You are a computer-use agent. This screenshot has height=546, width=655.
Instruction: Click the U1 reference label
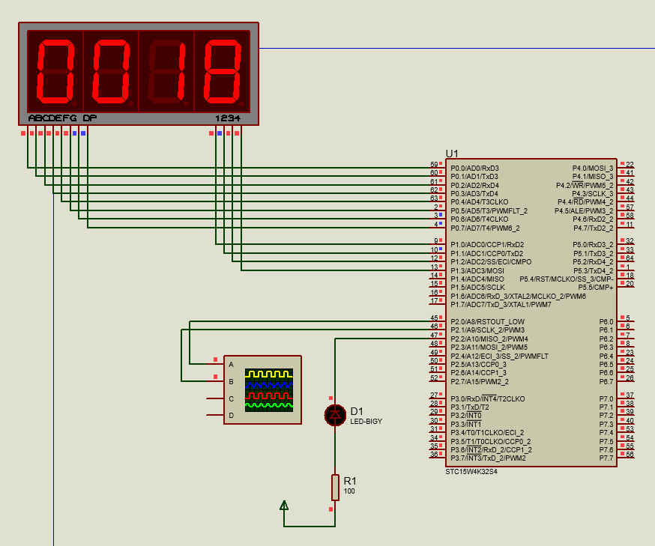(452, 153)
